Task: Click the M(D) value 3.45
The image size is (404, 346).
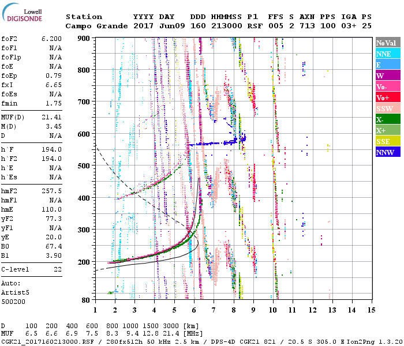Action: click(x=54, y=126)
